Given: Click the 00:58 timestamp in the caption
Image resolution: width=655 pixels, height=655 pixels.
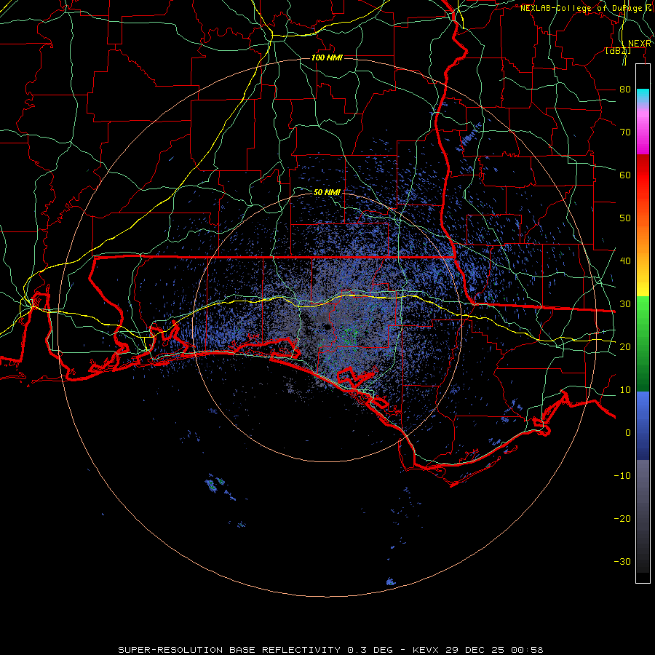Looking at the screenshot, I should point(528,650).
